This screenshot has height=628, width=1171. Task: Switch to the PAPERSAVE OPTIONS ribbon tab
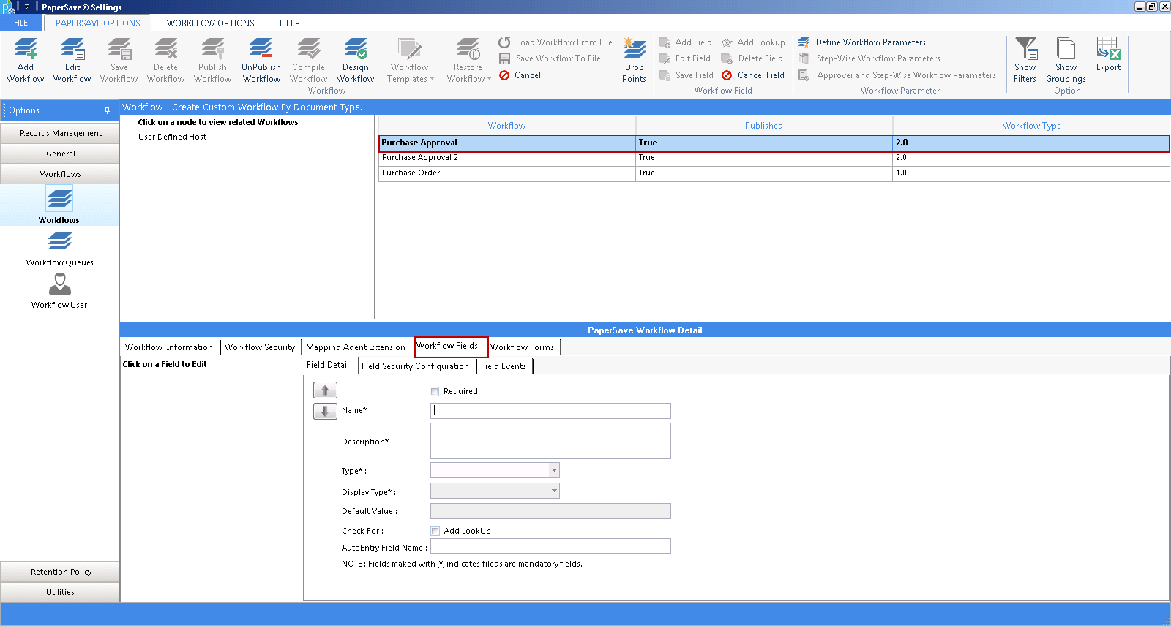[98, 23]
